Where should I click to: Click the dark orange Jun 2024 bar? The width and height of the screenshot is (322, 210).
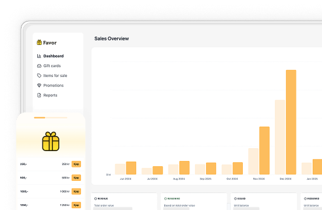131,168
